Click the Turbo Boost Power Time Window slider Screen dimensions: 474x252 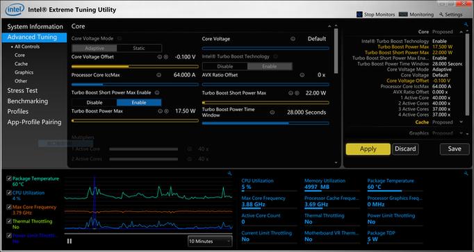pos(265,123)
